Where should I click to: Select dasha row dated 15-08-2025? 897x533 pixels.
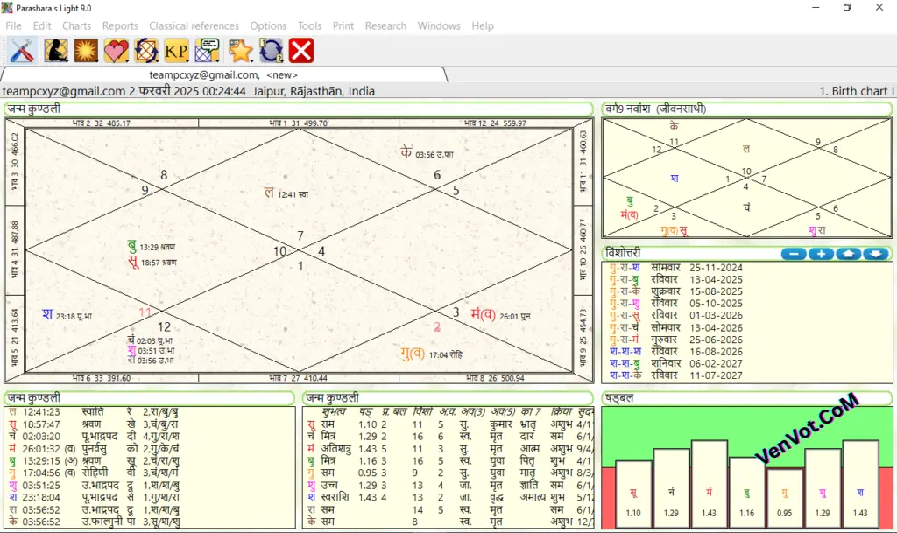[x=676, y=291]
